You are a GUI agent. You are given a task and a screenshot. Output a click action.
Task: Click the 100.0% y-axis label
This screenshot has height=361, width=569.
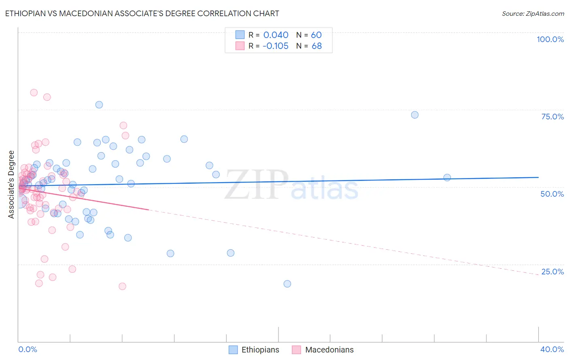tap(550, 39)
